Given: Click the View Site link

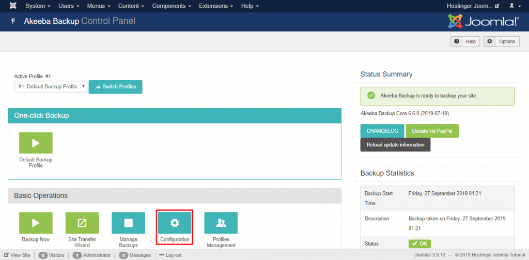Looking at the screenshot, I should coord(17,255).
